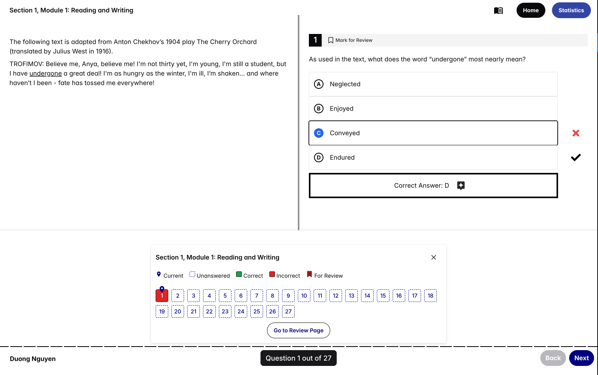This screenshot has height=375, width=598.
Task: Jump to question 23
Action: [x=225, y=311]
